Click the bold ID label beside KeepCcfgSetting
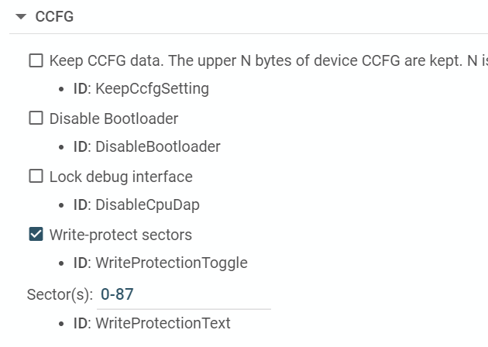Viewport: 488px width, 347px height. pyautogui.click(x=81, y=88)
